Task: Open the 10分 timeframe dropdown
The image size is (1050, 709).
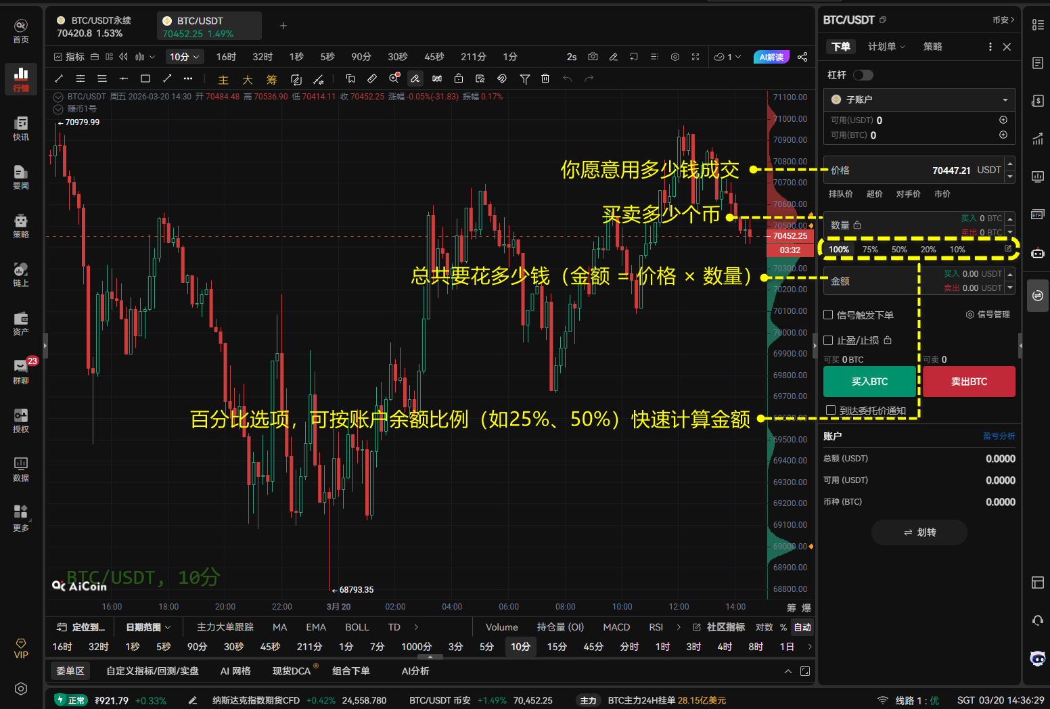Action: tap(184, 57)
